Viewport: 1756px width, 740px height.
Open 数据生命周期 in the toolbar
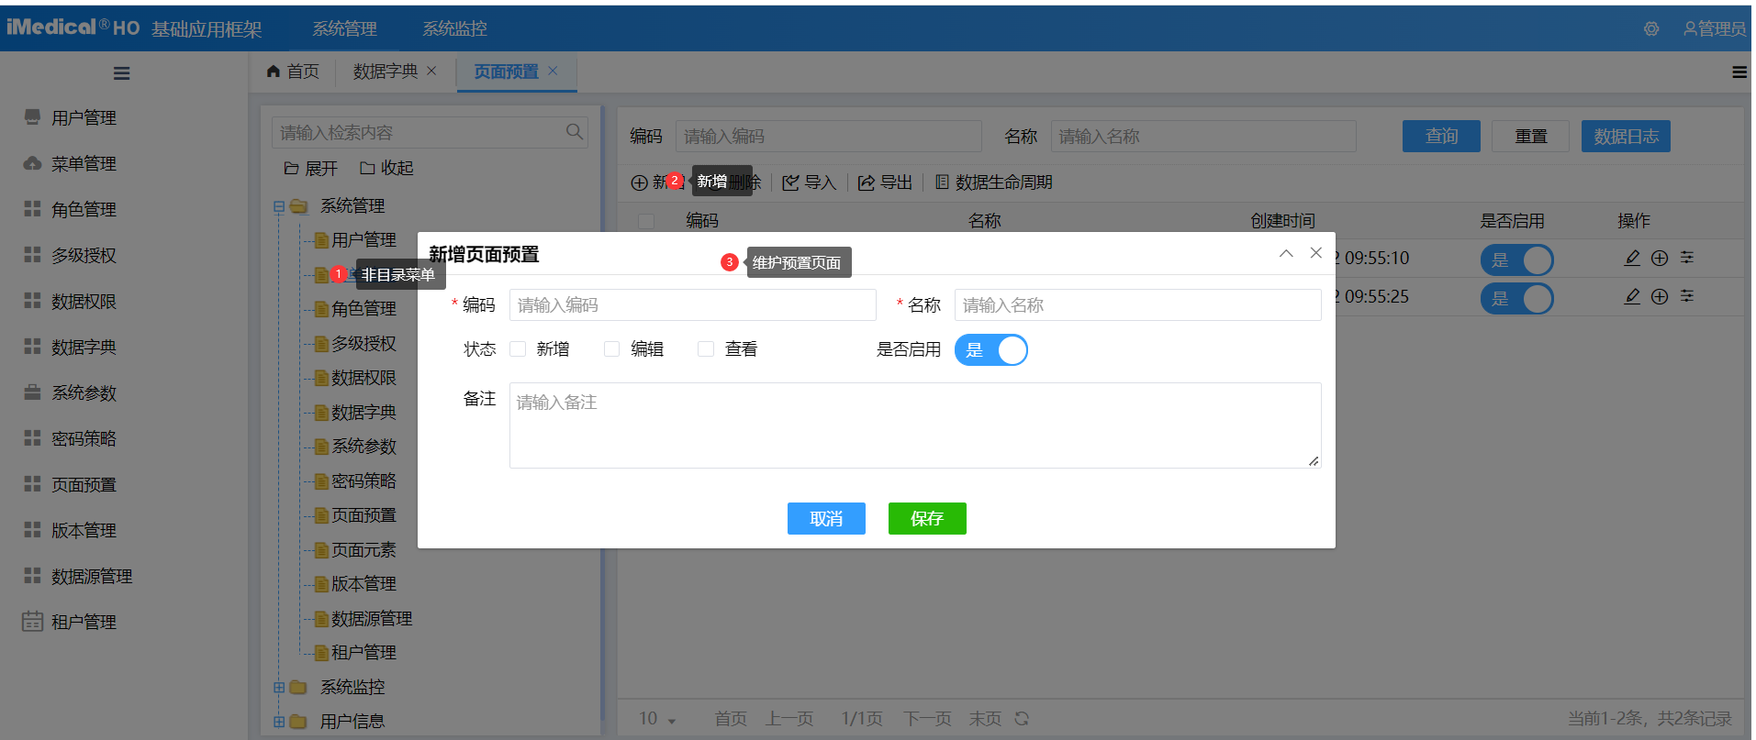coord(994,182)
